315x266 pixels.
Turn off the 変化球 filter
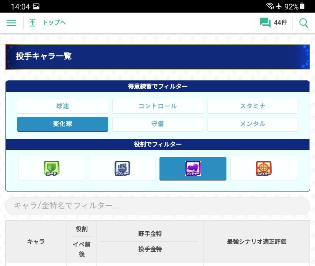[x=63, y=124]
